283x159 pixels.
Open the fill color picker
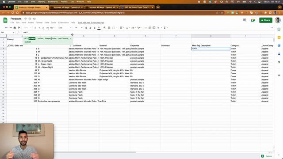(x=104, y=28)
